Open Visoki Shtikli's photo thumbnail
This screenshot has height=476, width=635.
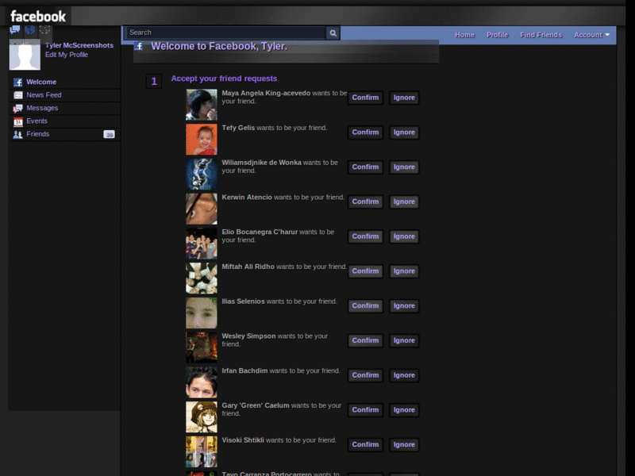202,451
